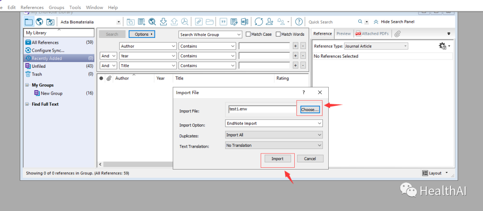The image size is (483, 211).
Task: Click the greyed Search button
Action: click(112, 34)
